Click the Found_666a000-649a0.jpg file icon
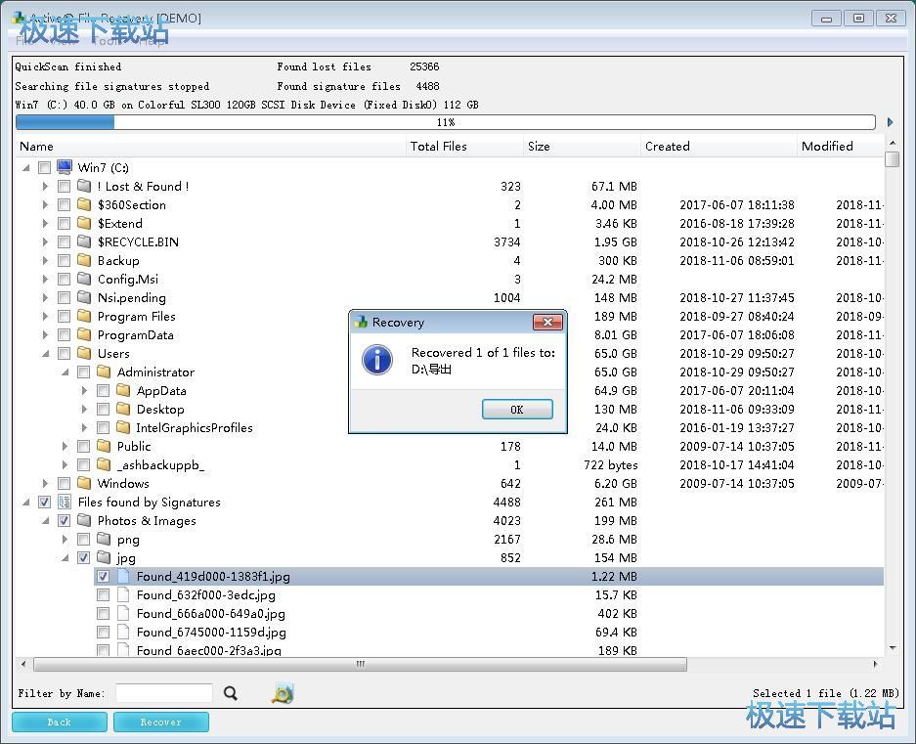 click(x=123, y=613)
